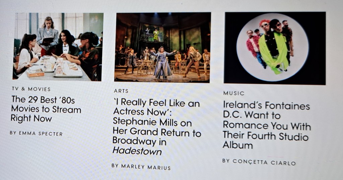343x180 pixels.
Task: Click the 'Romance You With' headline line
Action: (x=267, y=126)
